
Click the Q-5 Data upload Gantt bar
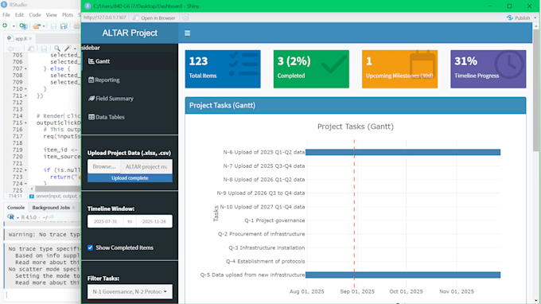(x=403, y=275)
